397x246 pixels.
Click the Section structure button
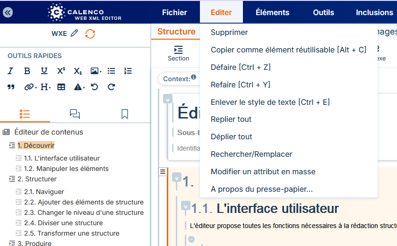[178, 53]
